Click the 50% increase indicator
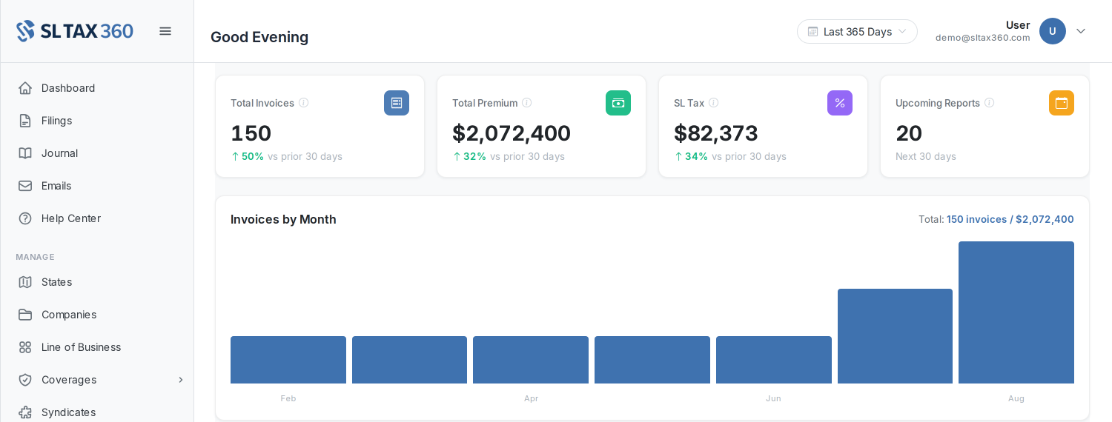Screen dimensions: 1112x422 [248, 156]
